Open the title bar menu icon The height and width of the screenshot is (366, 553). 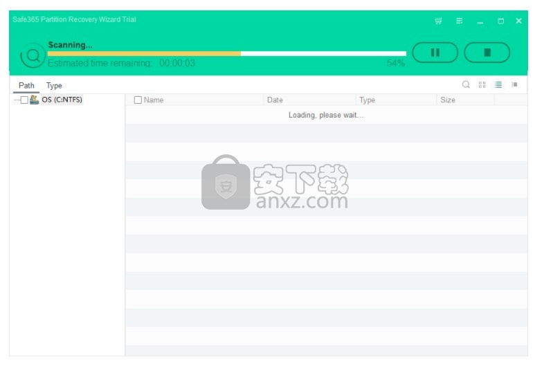(x=459, y=21)
